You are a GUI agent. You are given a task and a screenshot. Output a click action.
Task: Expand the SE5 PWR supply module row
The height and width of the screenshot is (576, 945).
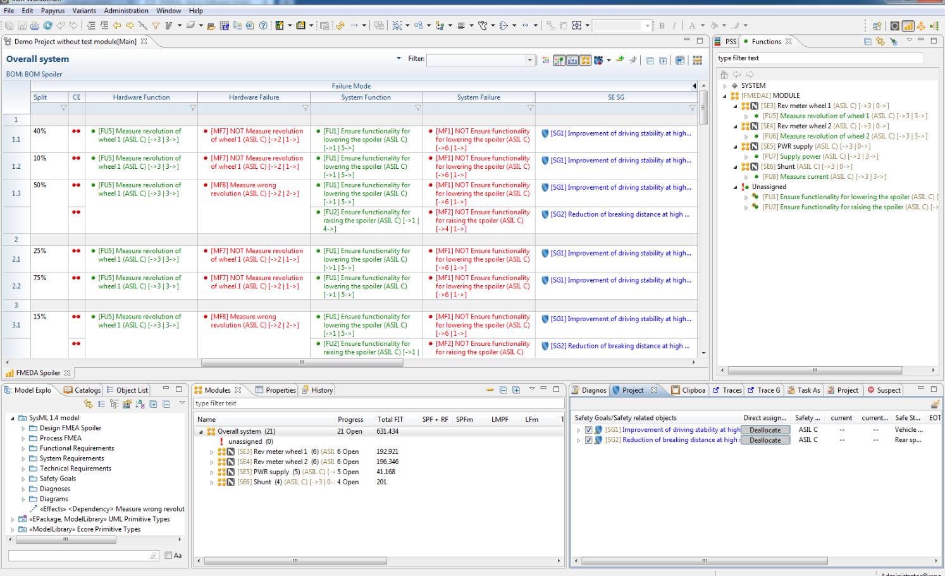pyautogui.click(x=212, y=472)
